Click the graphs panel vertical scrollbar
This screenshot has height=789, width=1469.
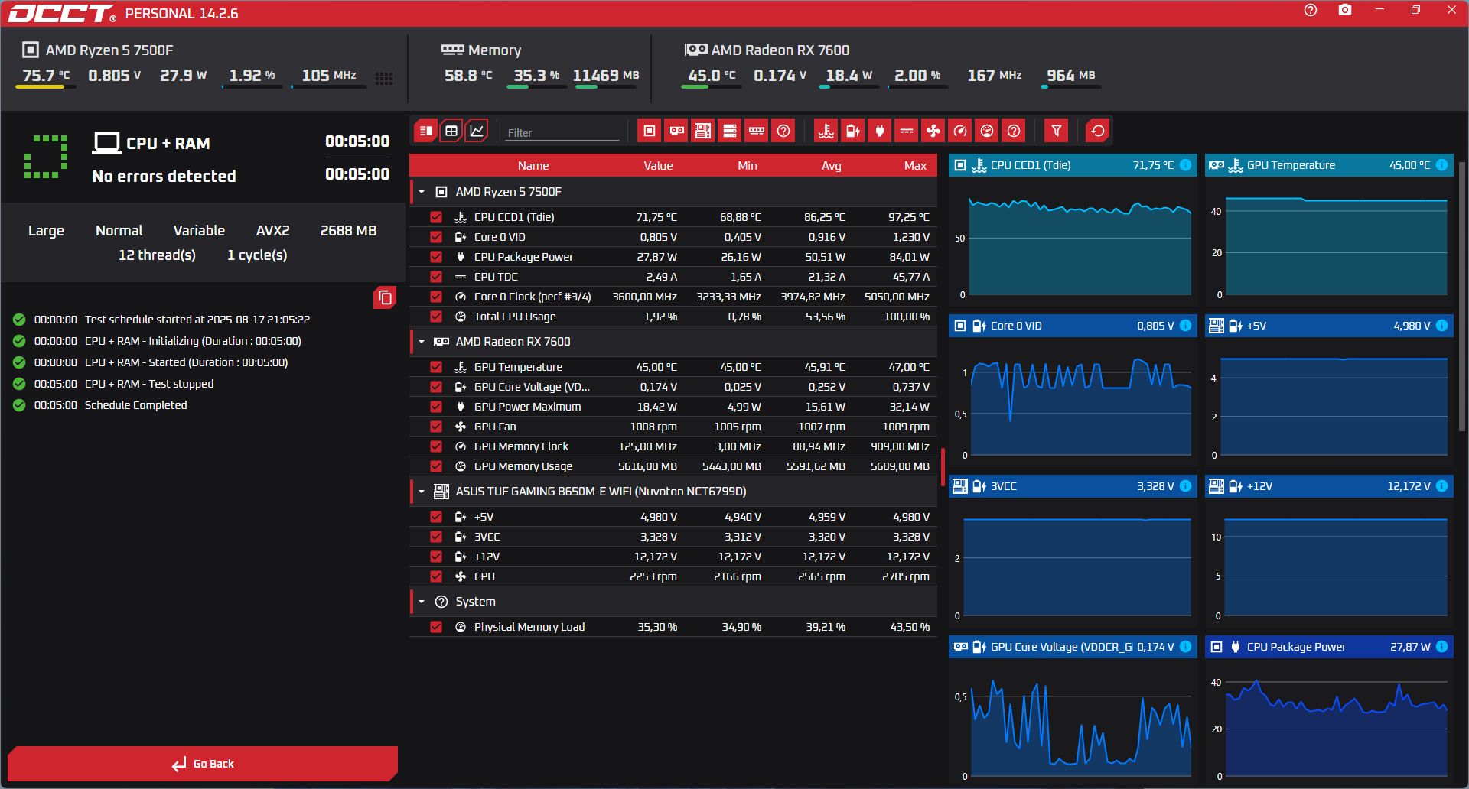pos(1462,297)
